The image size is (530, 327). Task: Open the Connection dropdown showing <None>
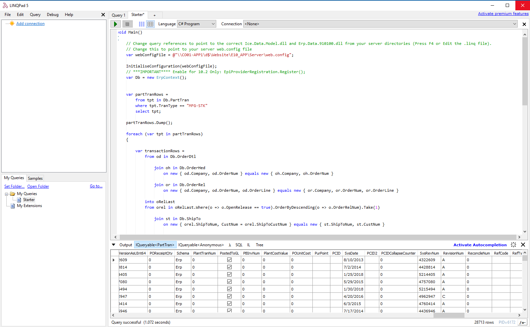coord(381,24)
